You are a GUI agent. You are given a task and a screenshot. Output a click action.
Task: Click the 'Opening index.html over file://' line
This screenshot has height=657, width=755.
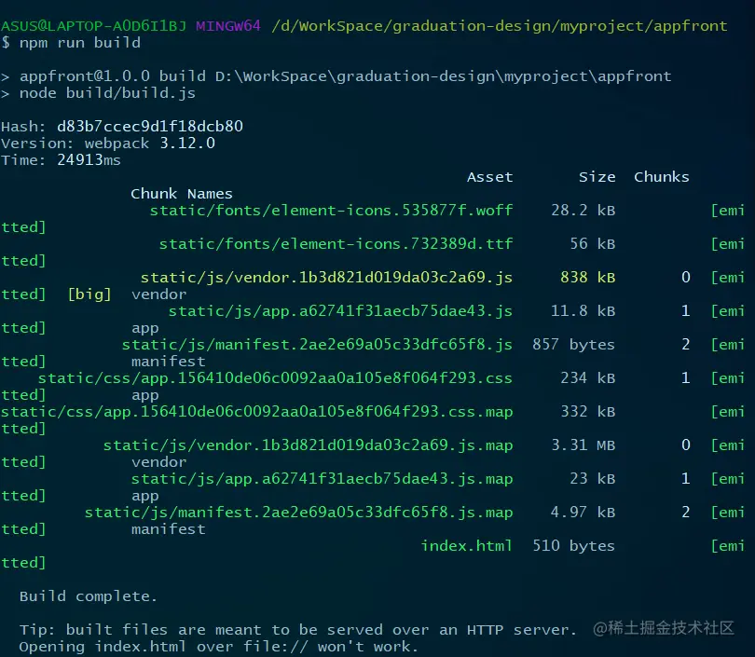(219, 647)
